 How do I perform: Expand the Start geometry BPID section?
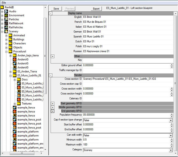(52, 104)
